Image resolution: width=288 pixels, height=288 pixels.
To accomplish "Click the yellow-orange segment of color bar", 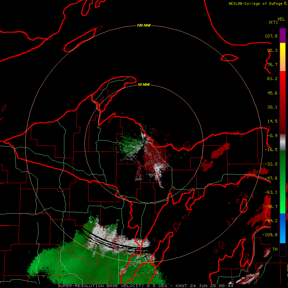I will [x=283, y=57].
